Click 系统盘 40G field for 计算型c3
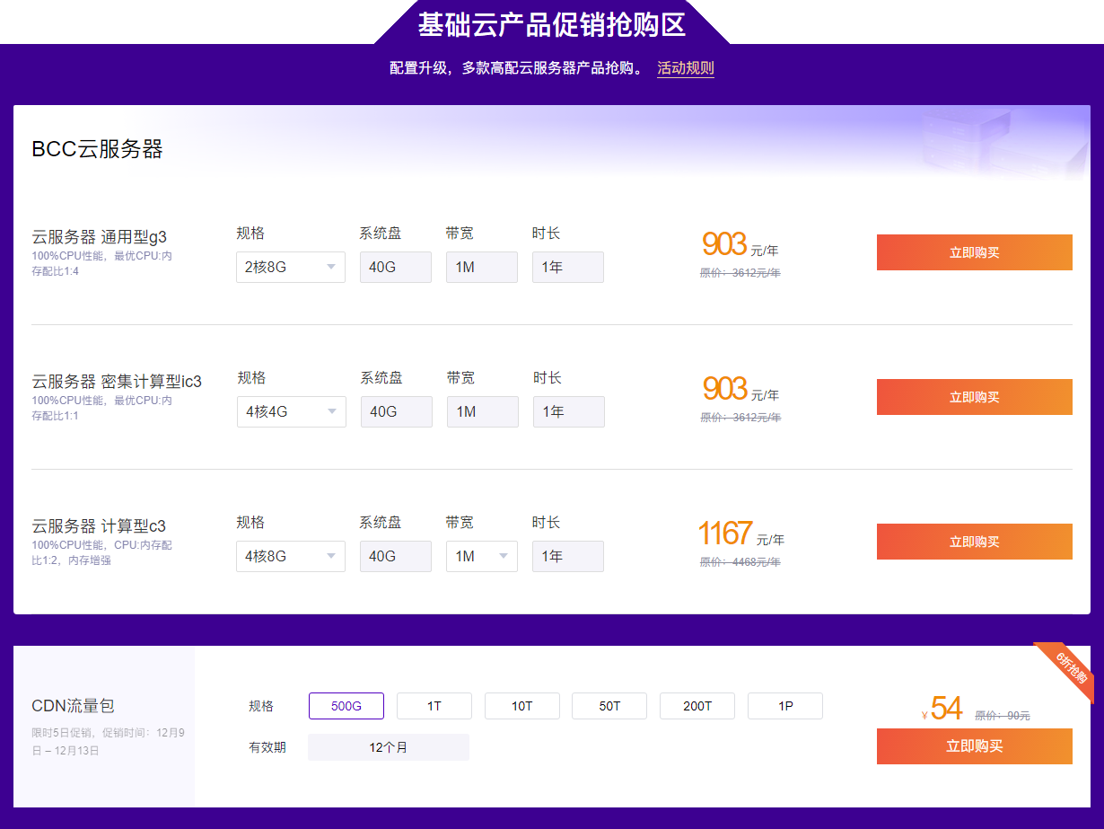The width and height of the screenshot is (1104, 829). tap(396, 556)
